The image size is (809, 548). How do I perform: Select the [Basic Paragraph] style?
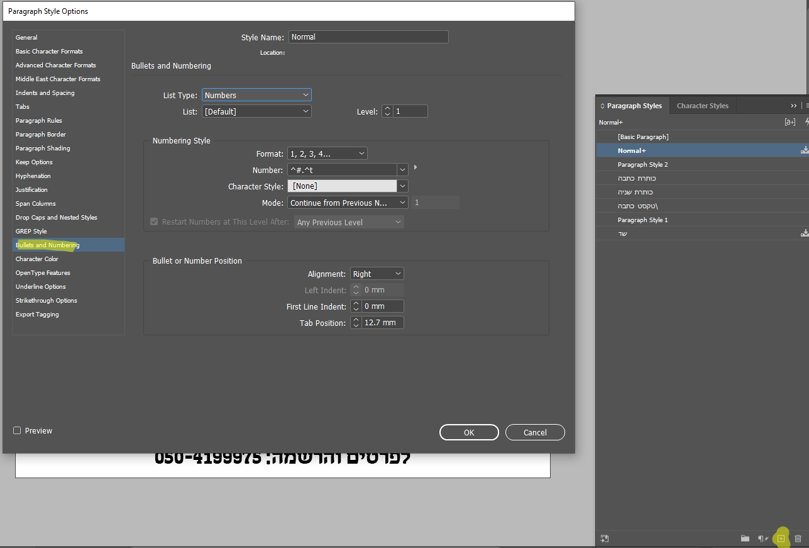pos(702,137)
